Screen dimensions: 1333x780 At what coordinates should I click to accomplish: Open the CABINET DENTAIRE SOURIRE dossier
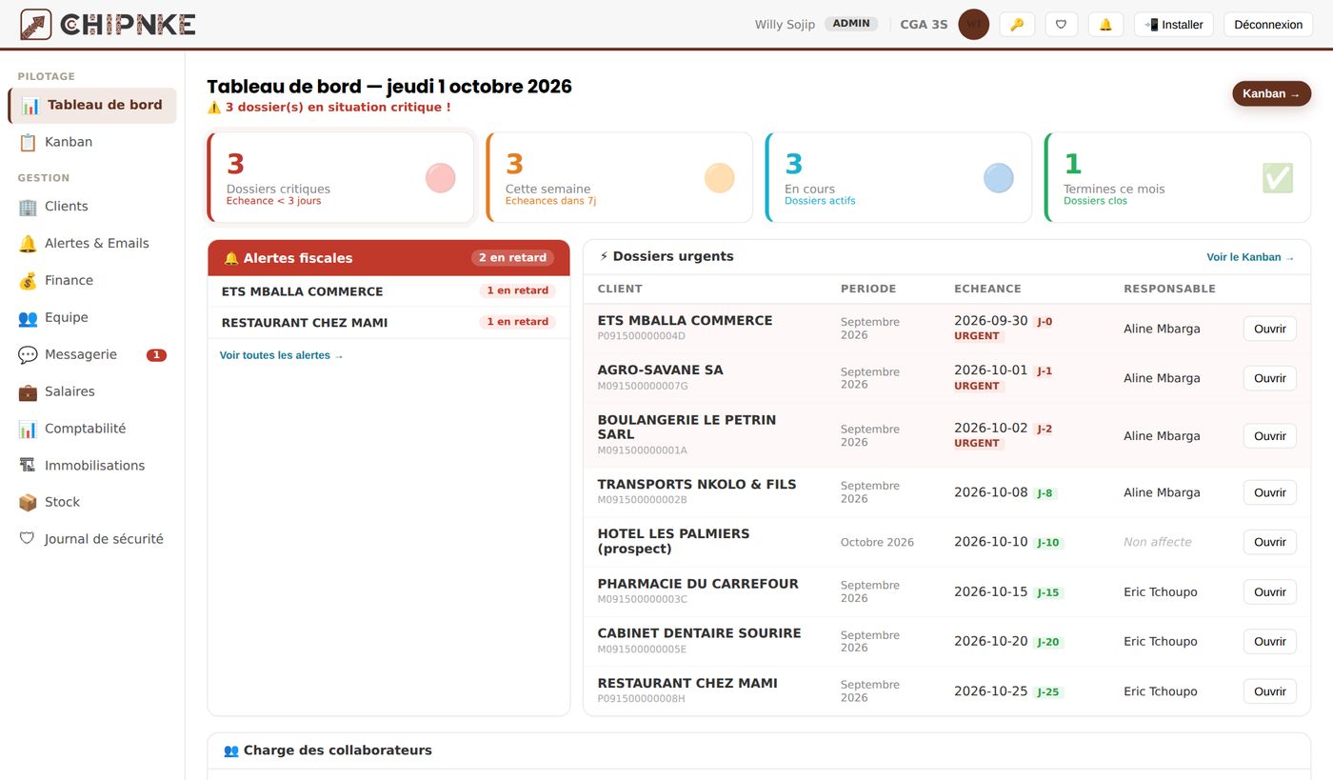1269,641
